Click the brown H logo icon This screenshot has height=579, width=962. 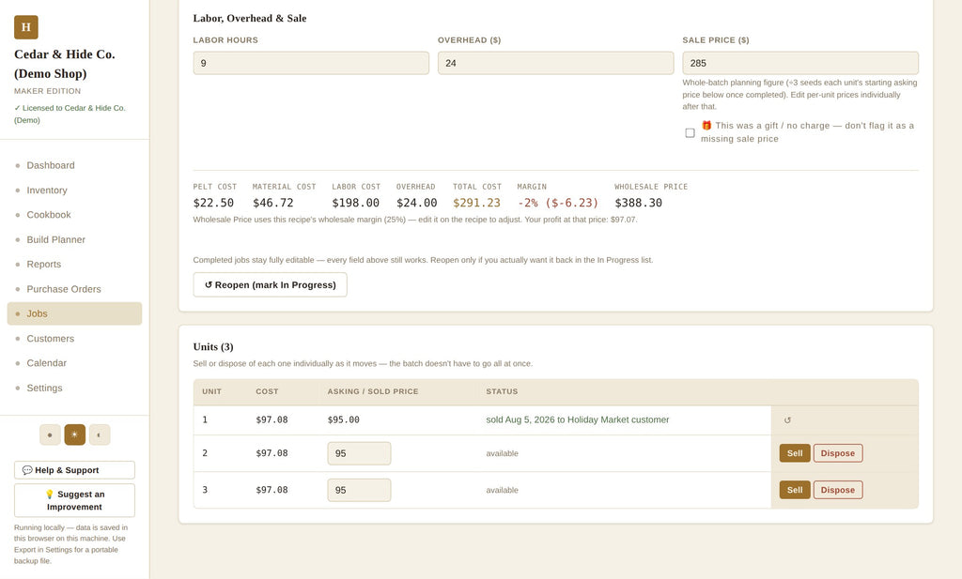(x=25, y=27)
